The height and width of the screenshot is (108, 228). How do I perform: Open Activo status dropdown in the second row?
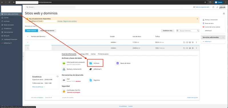tap(114, 48)
